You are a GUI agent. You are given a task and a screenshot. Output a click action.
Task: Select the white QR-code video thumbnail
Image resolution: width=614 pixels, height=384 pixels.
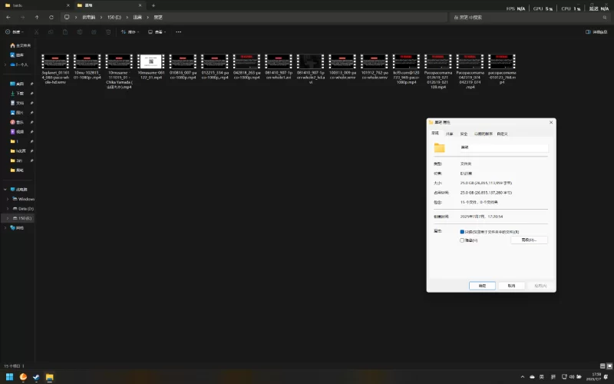(x=151, y=61)
